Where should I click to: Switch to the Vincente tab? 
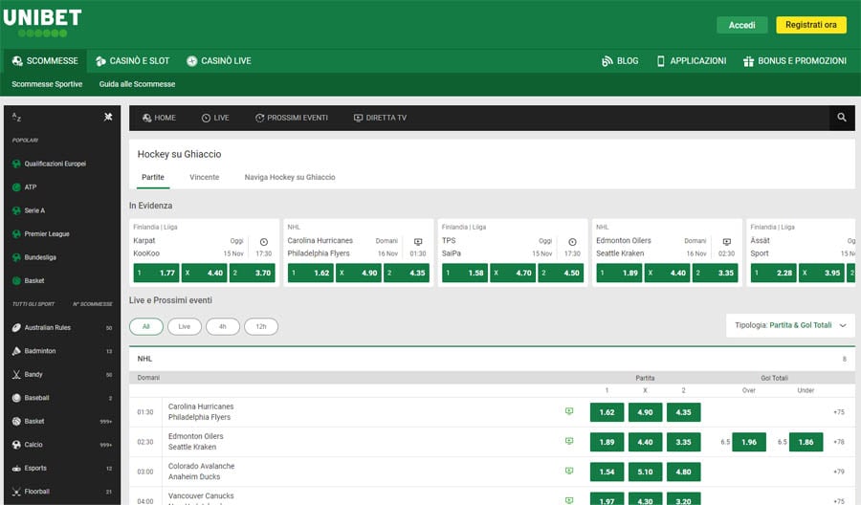coord(205,177)
